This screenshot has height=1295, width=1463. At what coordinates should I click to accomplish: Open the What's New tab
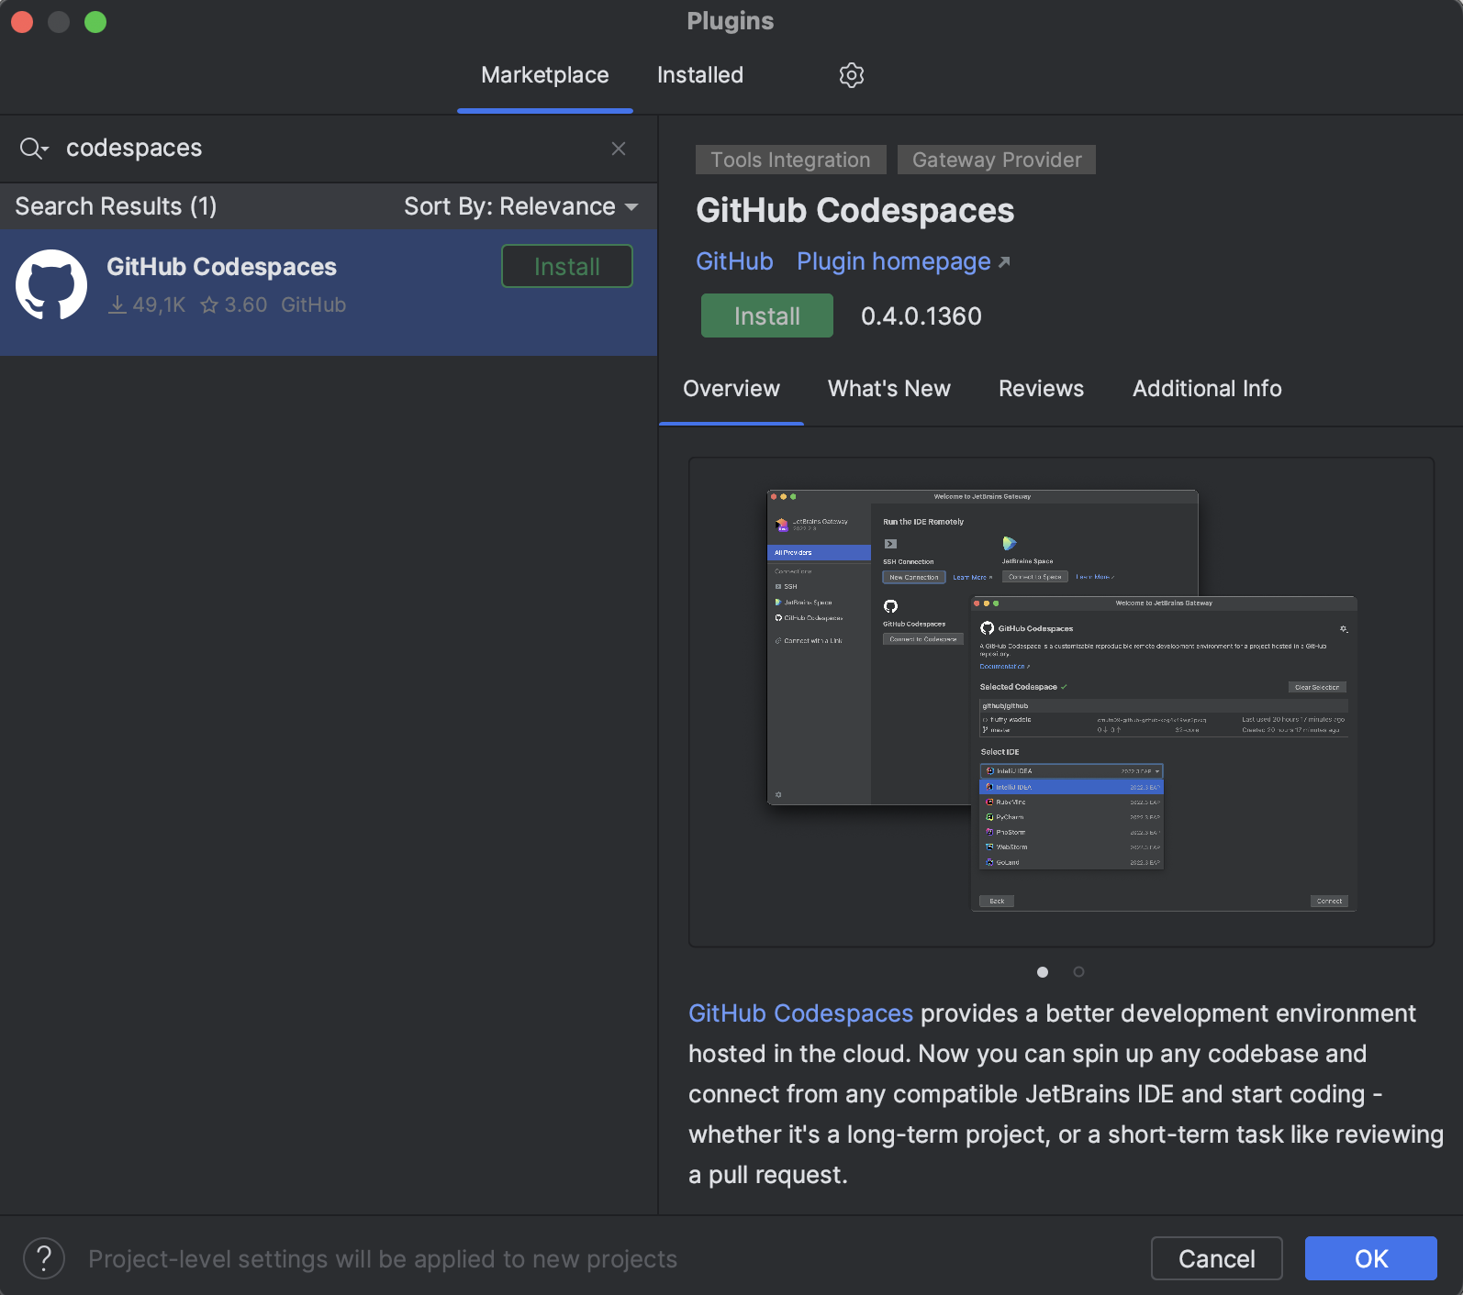point(888,389)
